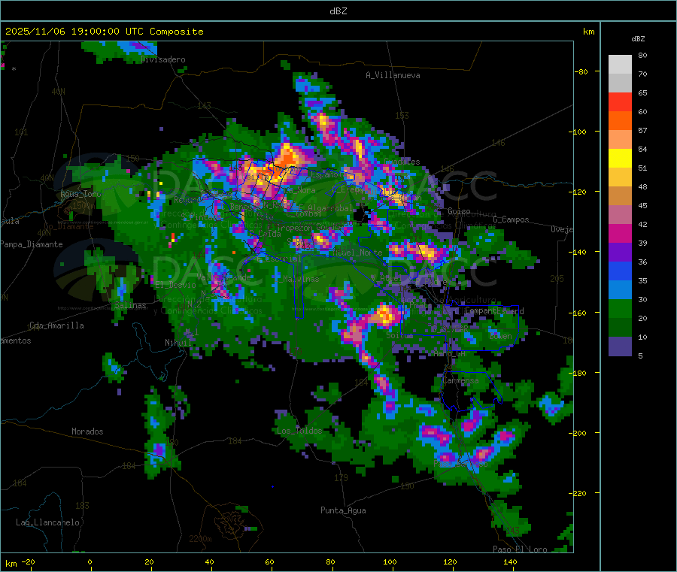
Task: Click the Divisadero map label
Action: (163, 59)
